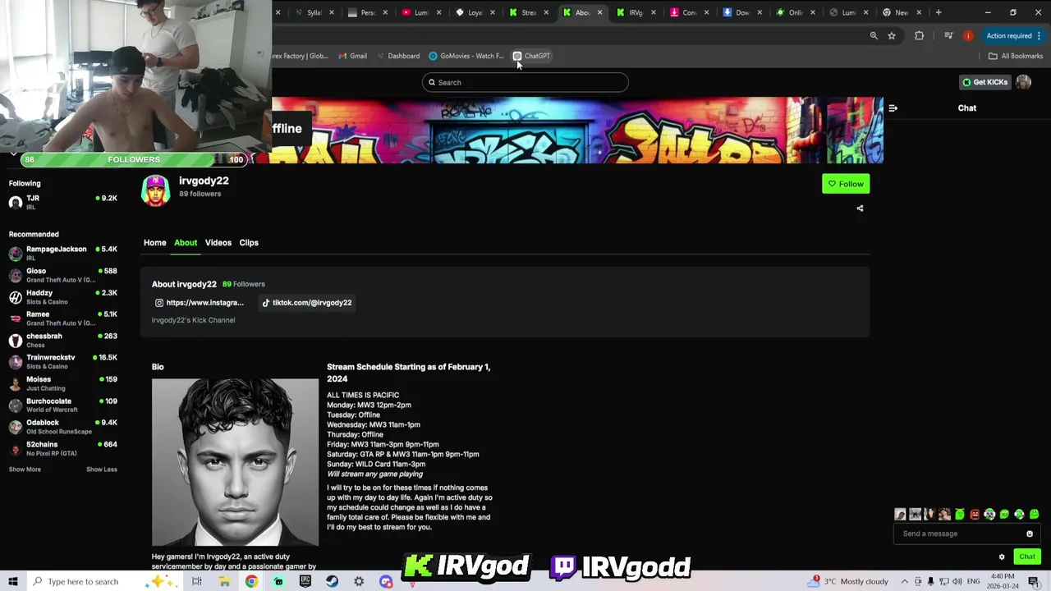Screen dimensions: 1051x591
Task: Insert the red angry face emote
Action: click(x=975, y=515)
